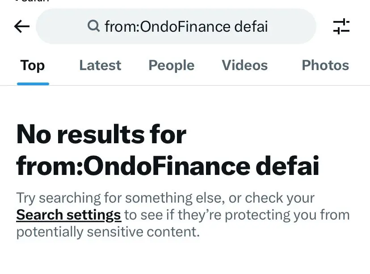Open the Search settings link
This screenshot has height=274, width=370.
(x=69, y=215)
